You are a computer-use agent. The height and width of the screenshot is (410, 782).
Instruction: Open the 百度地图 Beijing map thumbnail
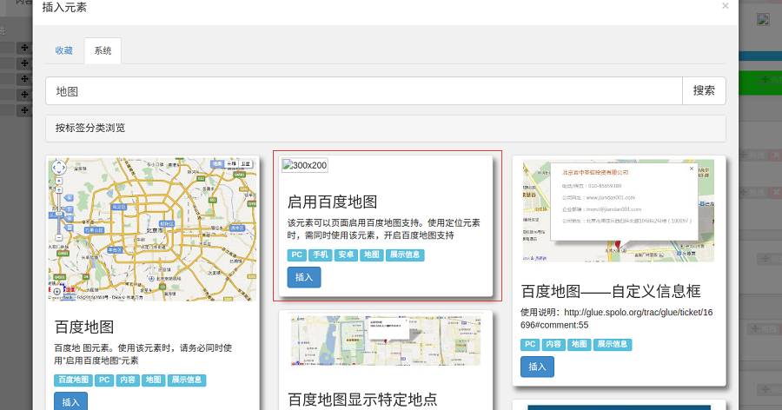point(152,229)
